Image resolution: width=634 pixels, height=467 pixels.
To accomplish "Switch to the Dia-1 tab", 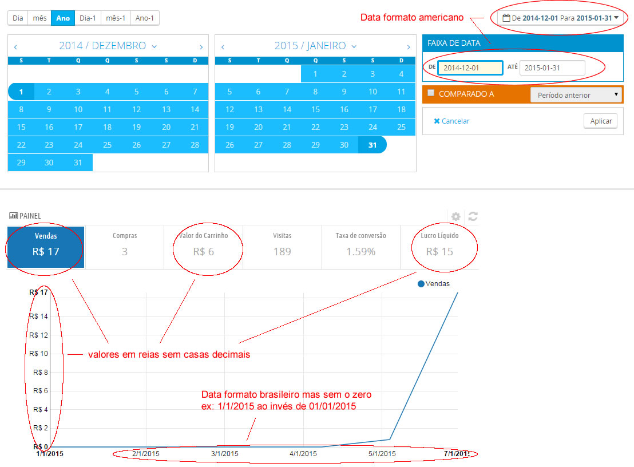I will [x=88, y=18].
